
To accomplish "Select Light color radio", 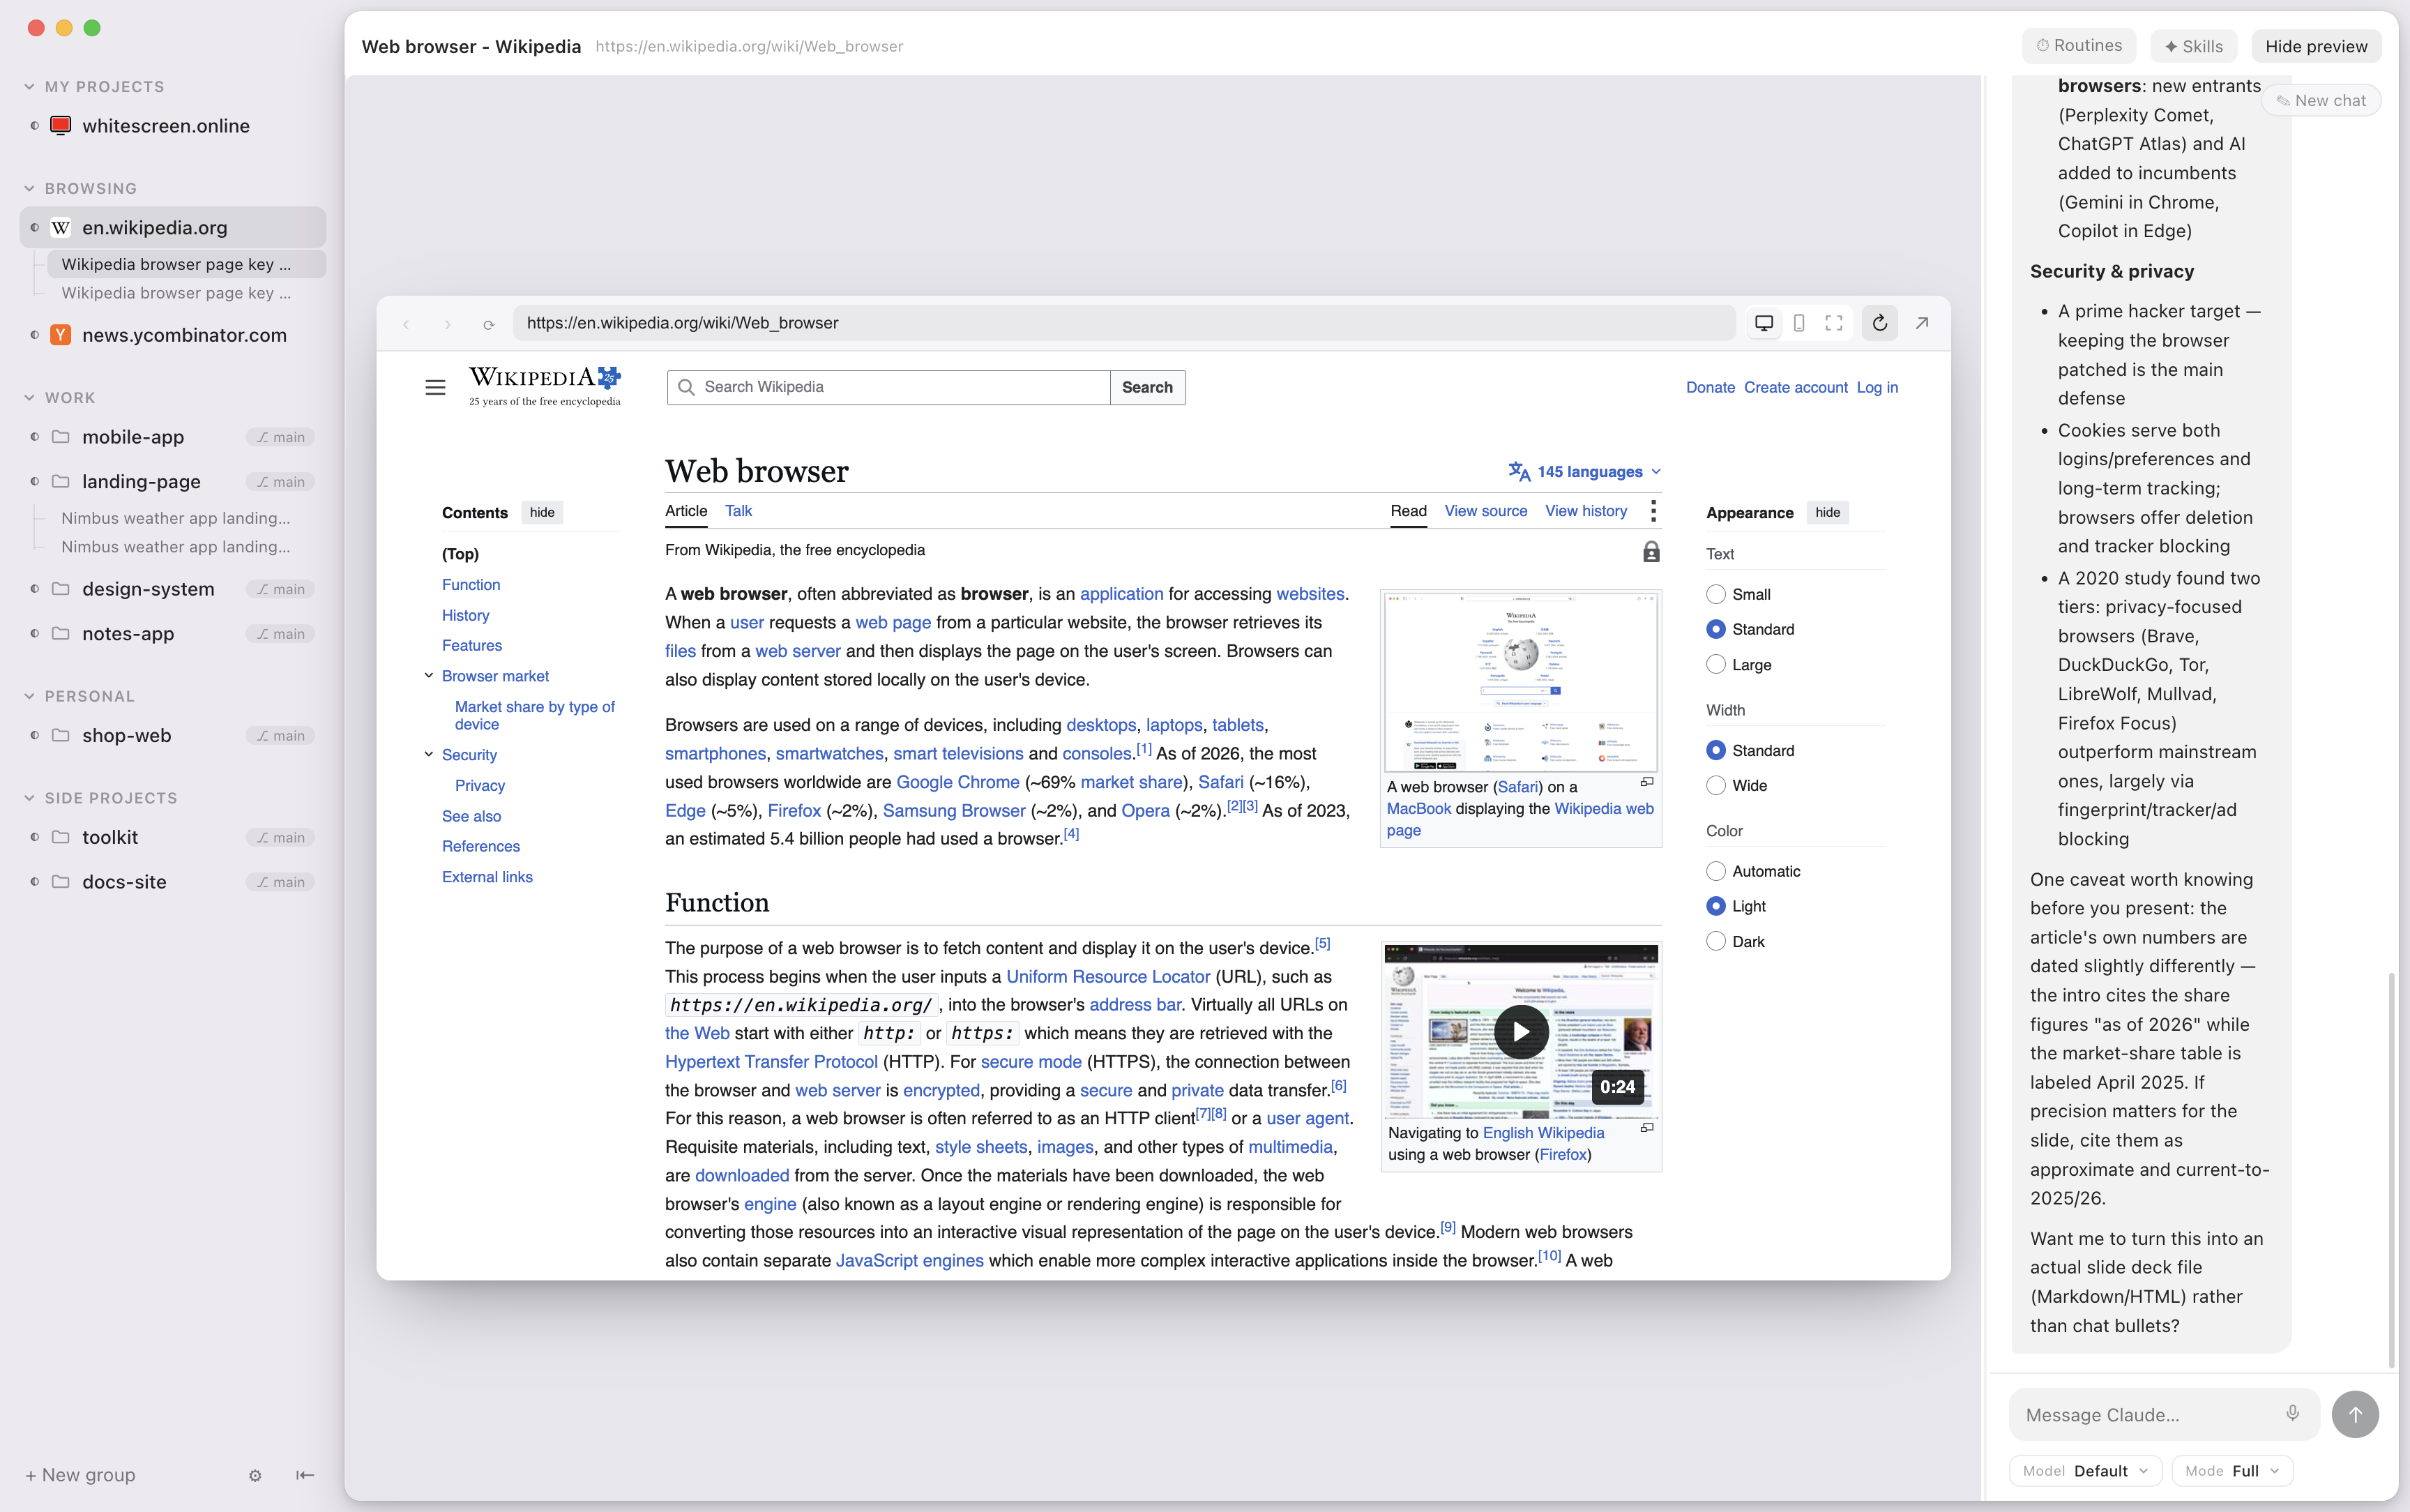I will point(1715,906).
